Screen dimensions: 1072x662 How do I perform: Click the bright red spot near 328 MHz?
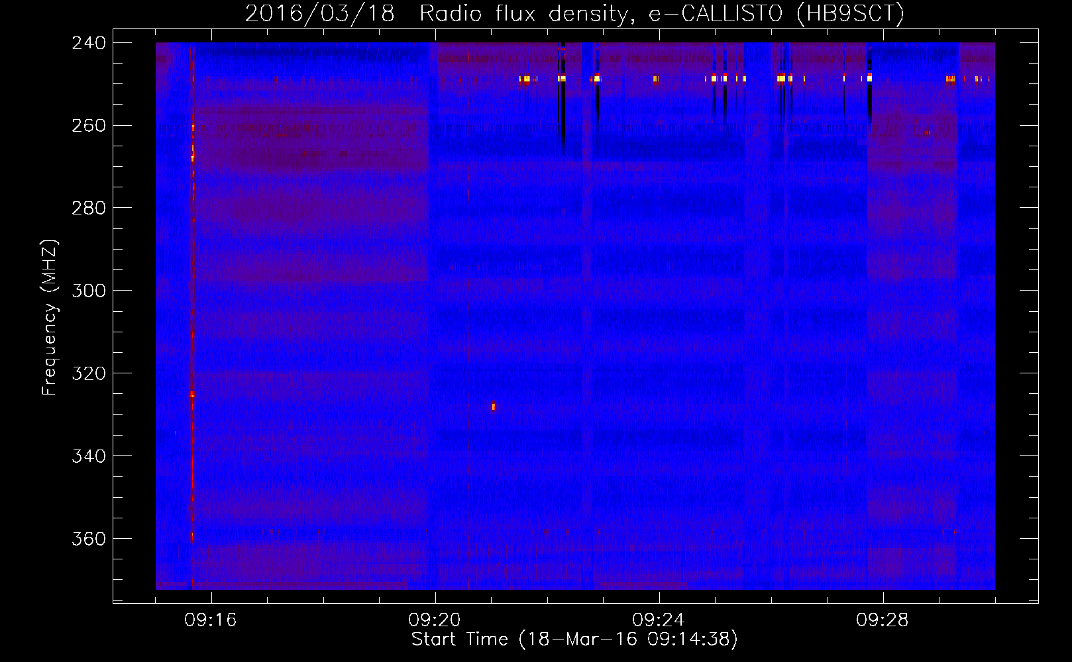point(494,406)
